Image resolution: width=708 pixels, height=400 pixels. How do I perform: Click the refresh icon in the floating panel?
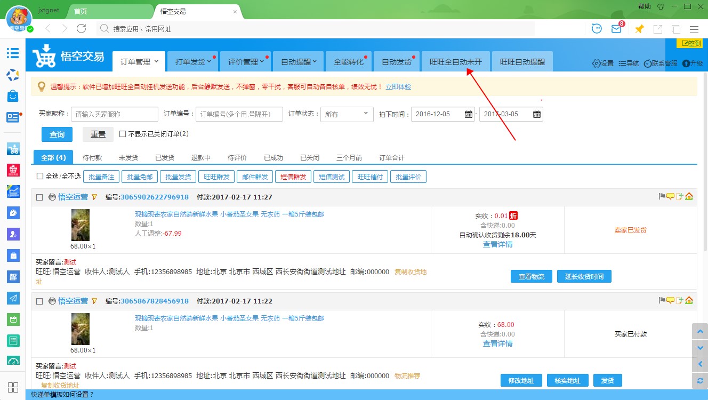[700, 380]
